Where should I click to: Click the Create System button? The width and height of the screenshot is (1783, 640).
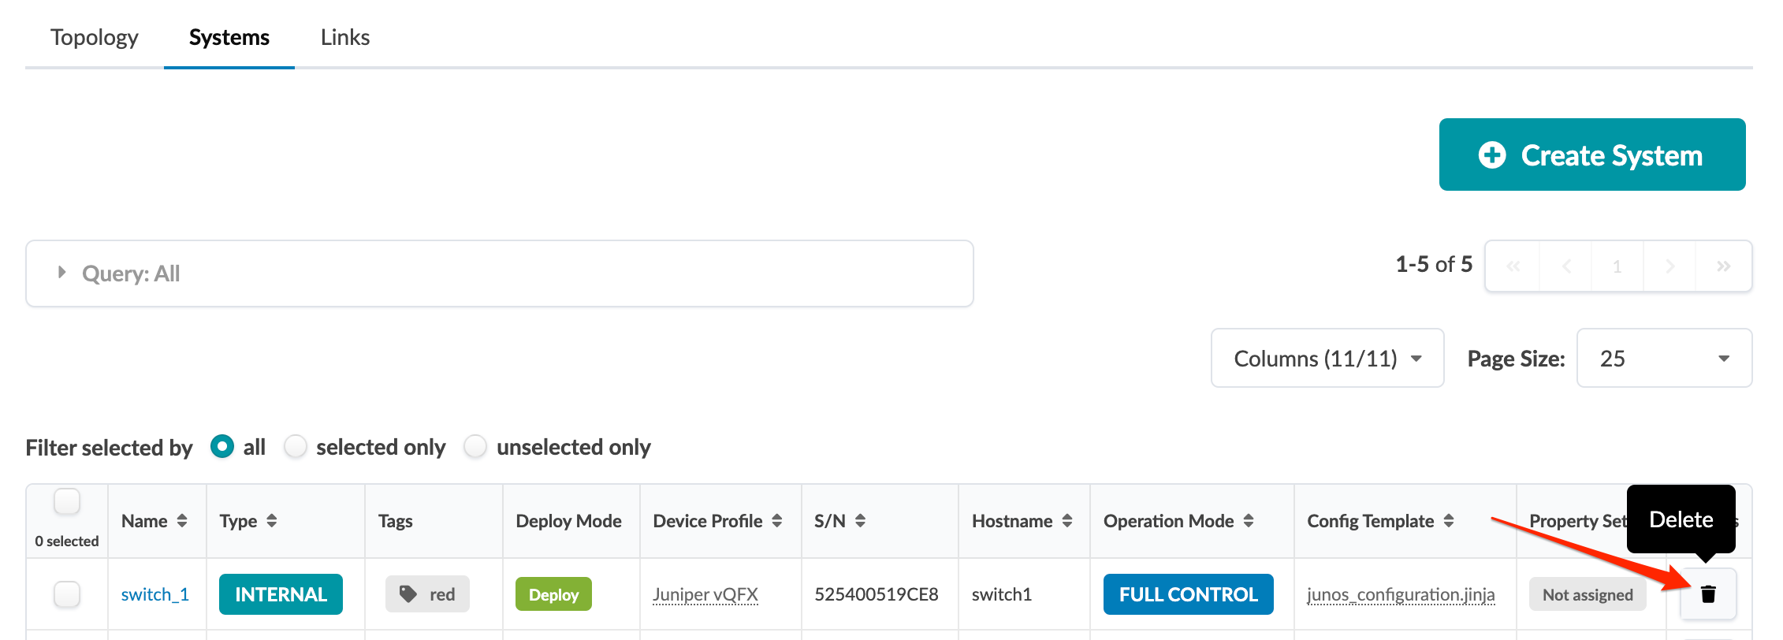click(1592, 155)
